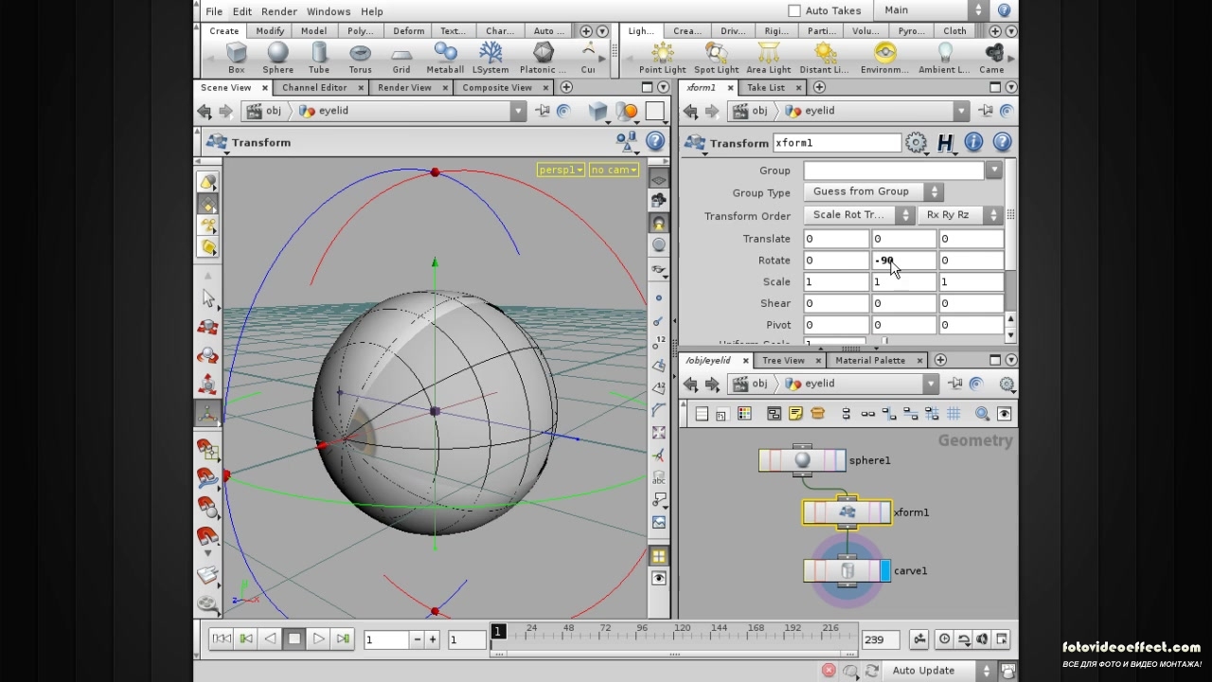The height and width of the screenshot is (682, 1212).
Task: Switch to Render View tab
Action: (x=404, y=87)
